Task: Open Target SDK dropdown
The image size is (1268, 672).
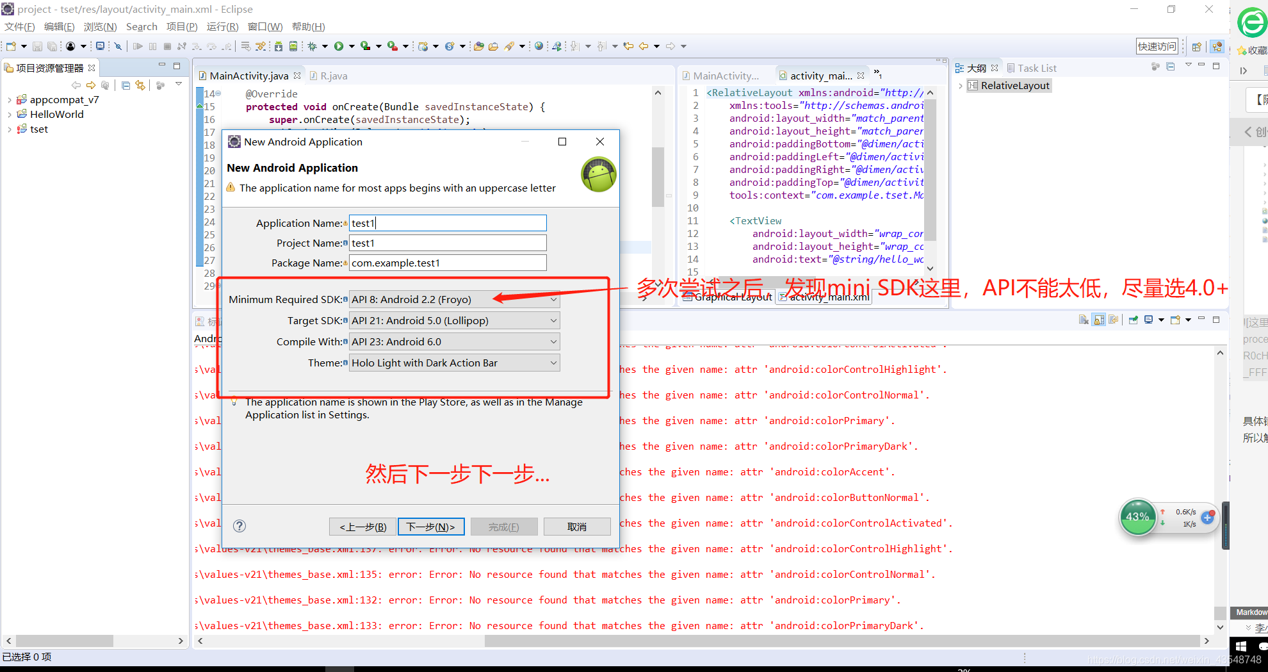Action: tap(454, 320)
